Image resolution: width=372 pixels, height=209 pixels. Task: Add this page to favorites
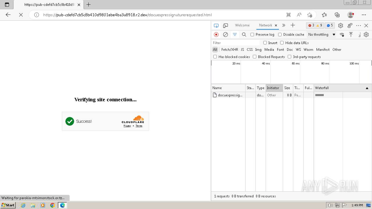point(310,15)
